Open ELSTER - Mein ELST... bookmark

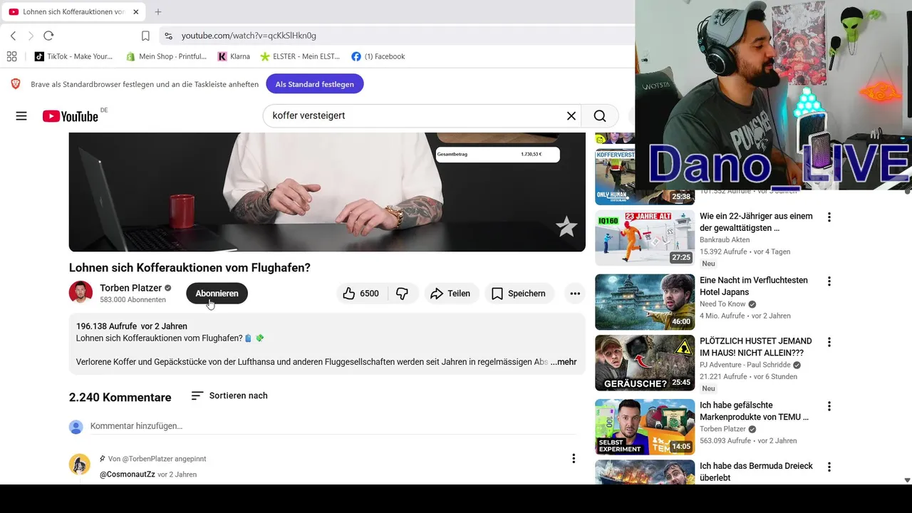coord(300,56)
